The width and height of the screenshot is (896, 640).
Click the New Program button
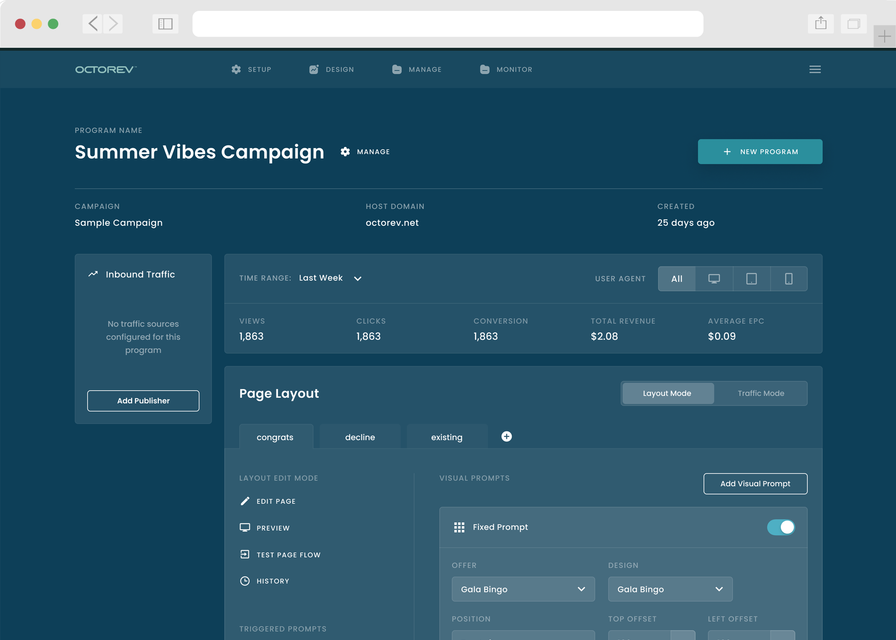point(760,151)
